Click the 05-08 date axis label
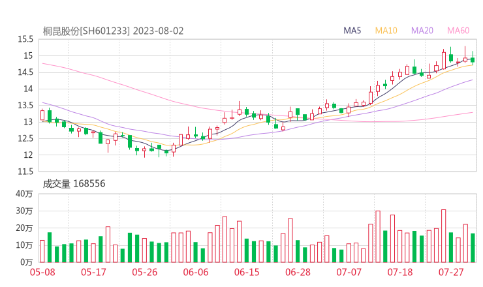 point(42,272)
